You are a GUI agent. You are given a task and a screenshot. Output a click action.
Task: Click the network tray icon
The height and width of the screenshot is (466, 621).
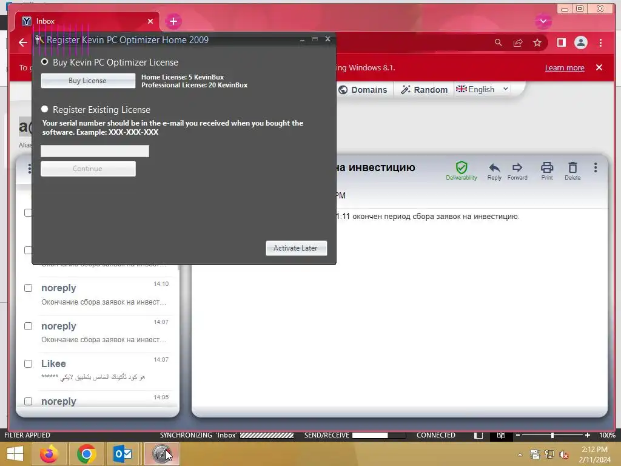click(x=549, y=454)
